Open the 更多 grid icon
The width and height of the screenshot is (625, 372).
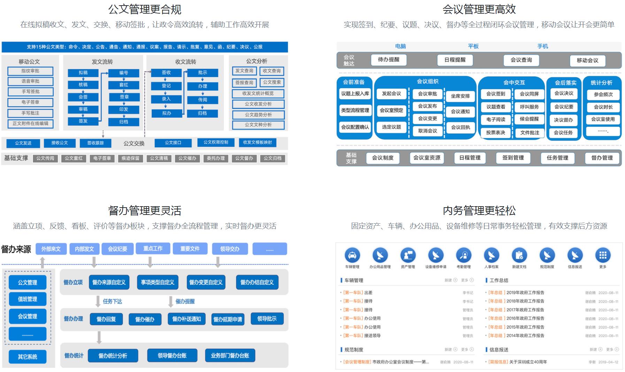(x=603, y=255)
